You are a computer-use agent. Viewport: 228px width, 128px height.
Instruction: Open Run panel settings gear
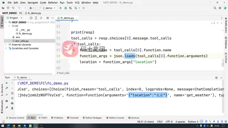(x=216, y=78)
